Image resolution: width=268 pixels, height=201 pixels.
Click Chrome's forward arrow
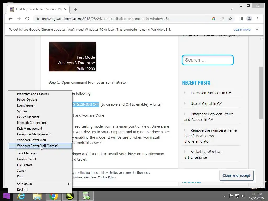pyautogui.click(x=19, y=19)
